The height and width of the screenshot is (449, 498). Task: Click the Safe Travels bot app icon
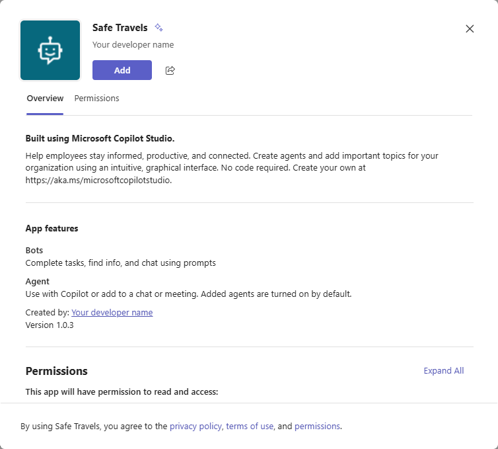coord(50,50)
